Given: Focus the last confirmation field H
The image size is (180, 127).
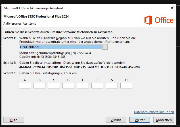Looking at the screenshot, I should point(126,86).
